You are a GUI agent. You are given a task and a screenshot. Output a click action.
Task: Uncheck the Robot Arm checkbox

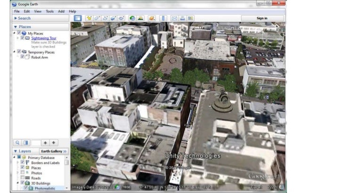click(x=23, y=56)
